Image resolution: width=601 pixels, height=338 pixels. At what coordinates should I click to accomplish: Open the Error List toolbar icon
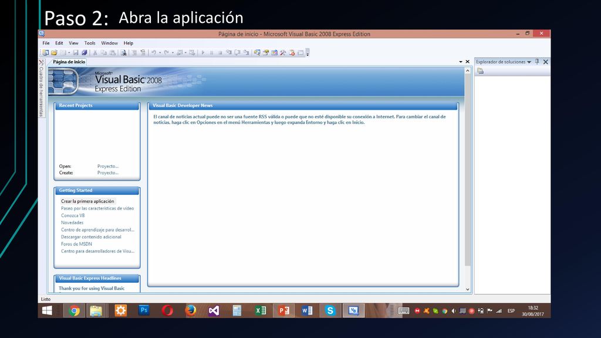click(x=292, y=52)
